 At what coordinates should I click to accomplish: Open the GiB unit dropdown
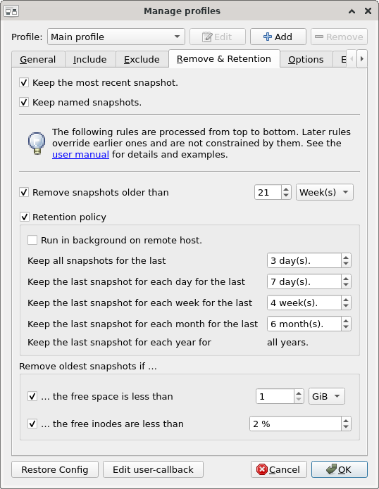327,396
